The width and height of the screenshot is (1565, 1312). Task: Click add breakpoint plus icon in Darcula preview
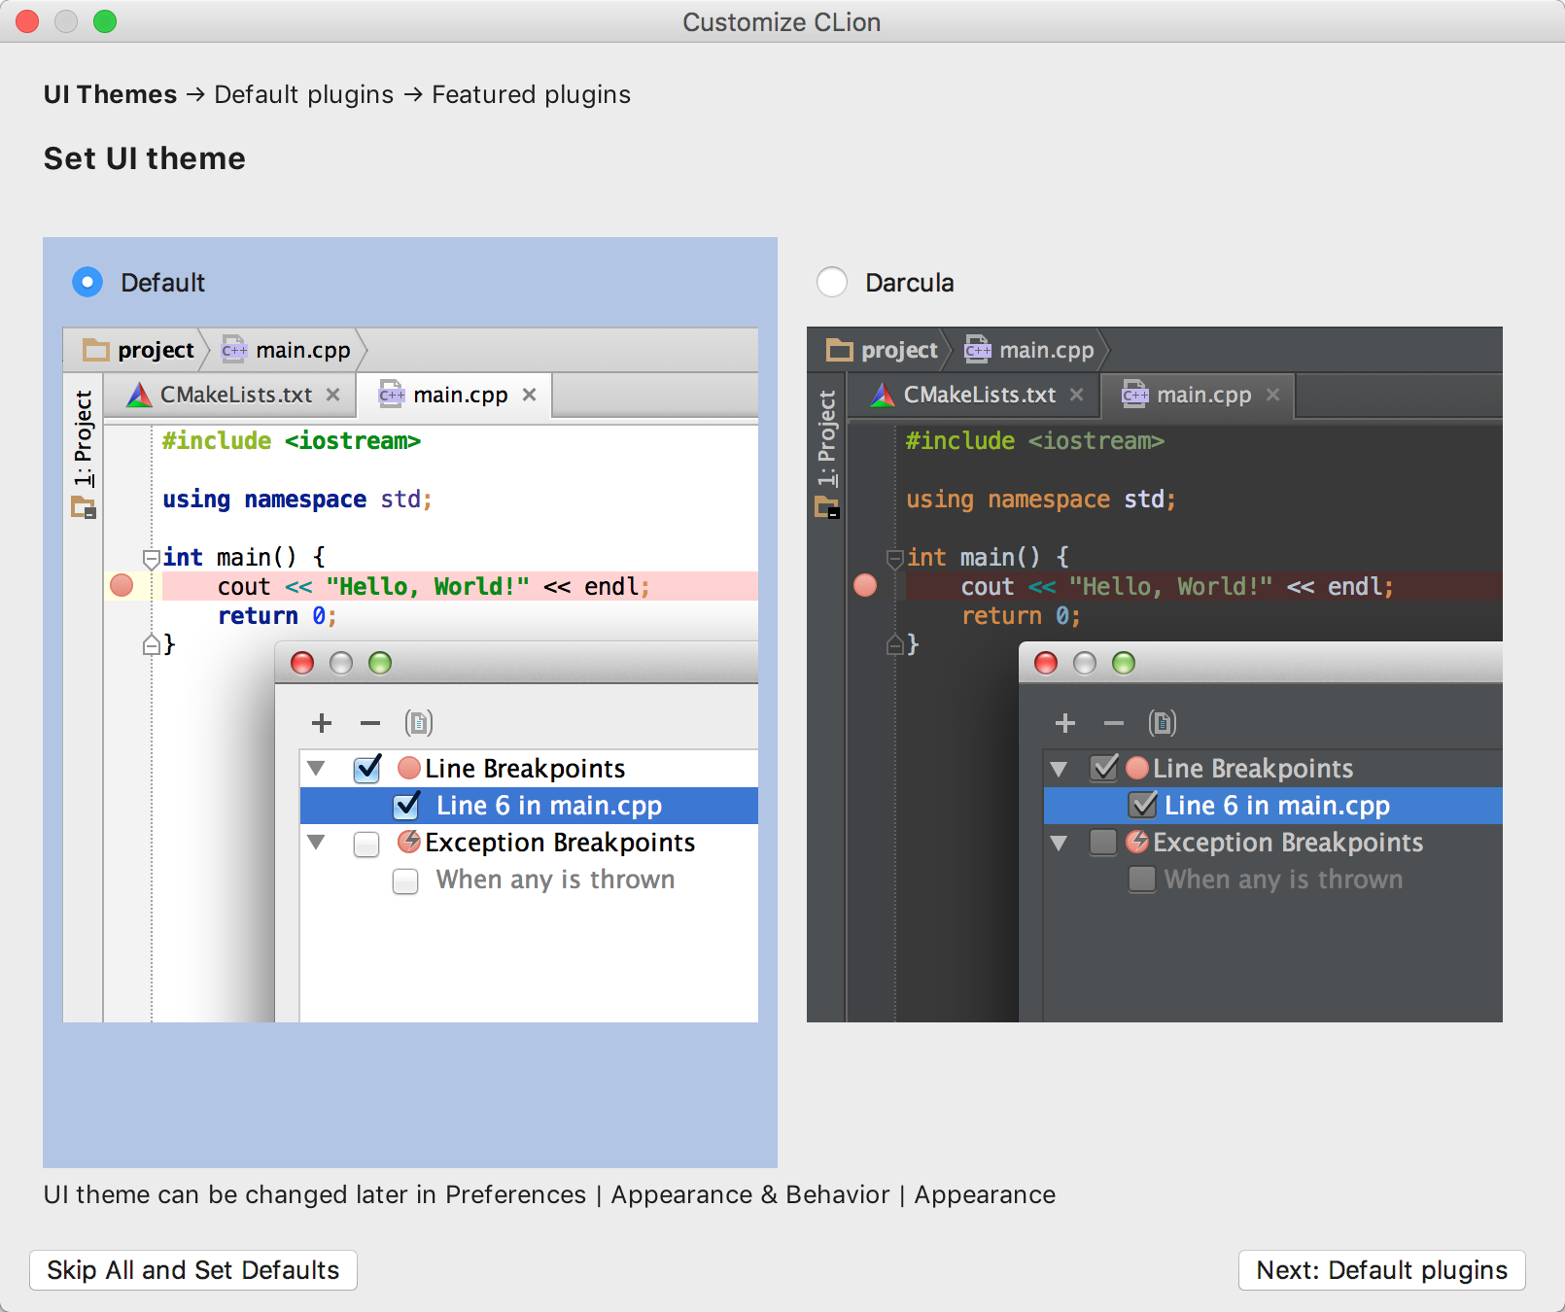[x=1065, y=723]
